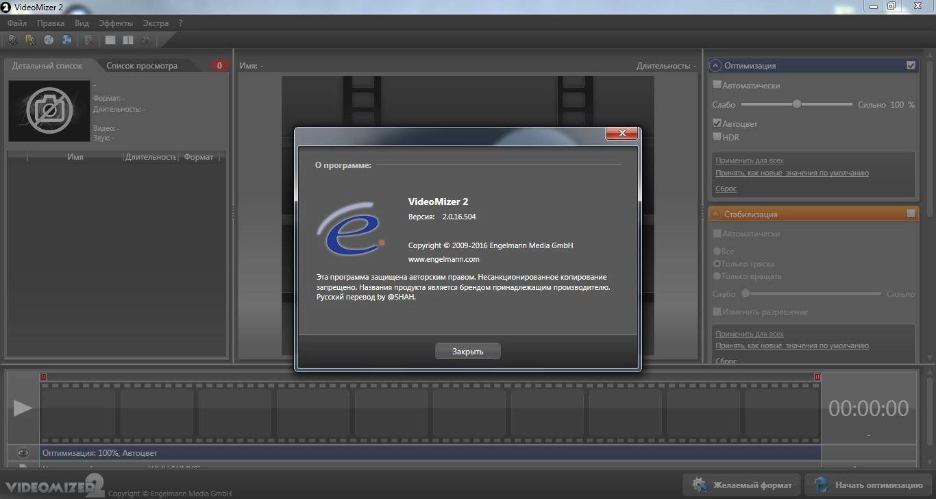The image size is (936, 499).
Task: Click the VideoMizer 2 title bar app icon
Action: (x=5, y=8)
